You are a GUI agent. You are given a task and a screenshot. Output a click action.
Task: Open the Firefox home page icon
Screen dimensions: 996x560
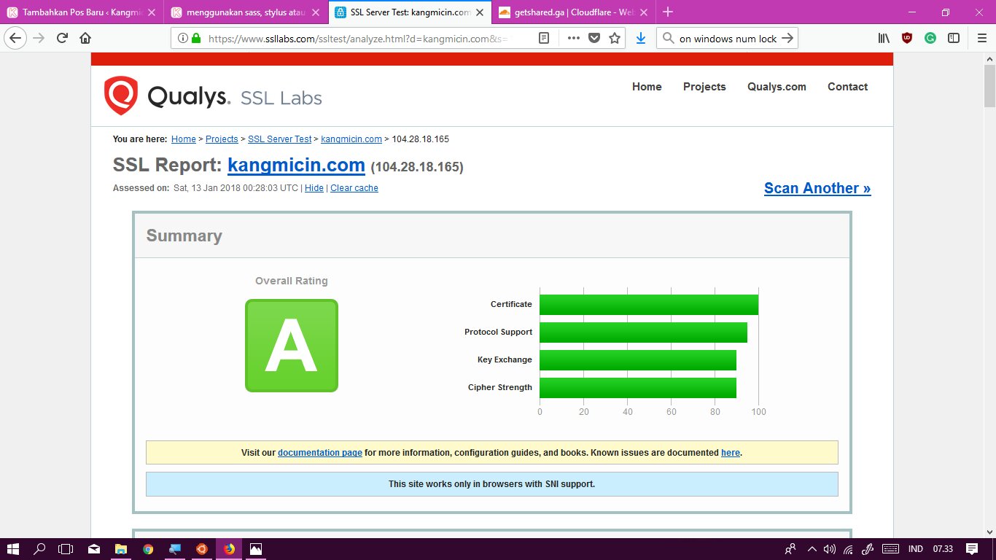click(x=85, y=39)
